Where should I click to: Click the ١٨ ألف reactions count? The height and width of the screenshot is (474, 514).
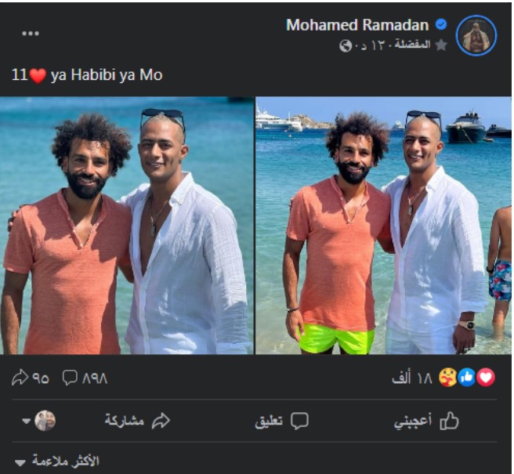(412, 378)
